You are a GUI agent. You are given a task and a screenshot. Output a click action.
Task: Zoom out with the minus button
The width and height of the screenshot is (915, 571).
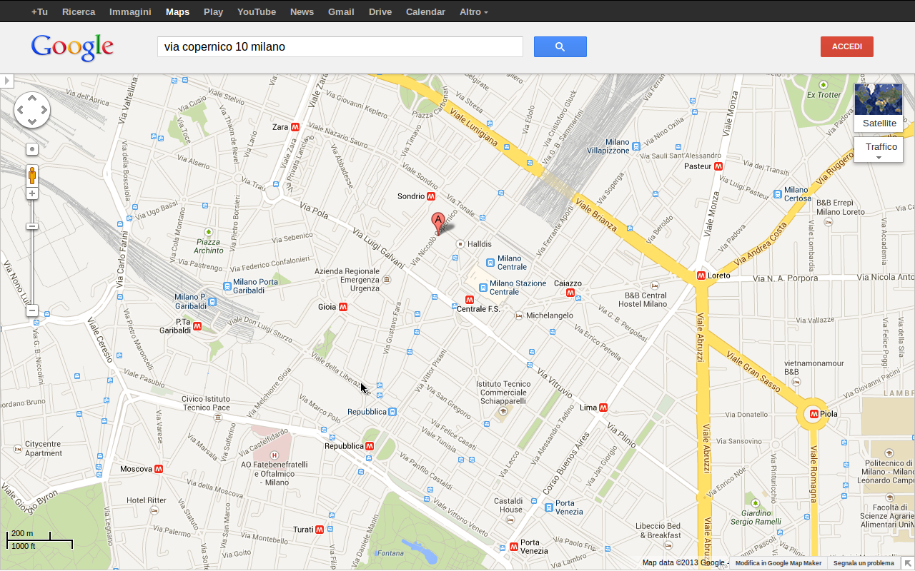coord(32,310)
